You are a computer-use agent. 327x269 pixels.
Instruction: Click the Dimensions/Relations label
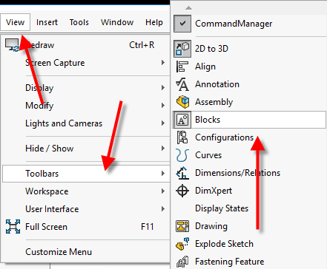[x=237, y=173]
